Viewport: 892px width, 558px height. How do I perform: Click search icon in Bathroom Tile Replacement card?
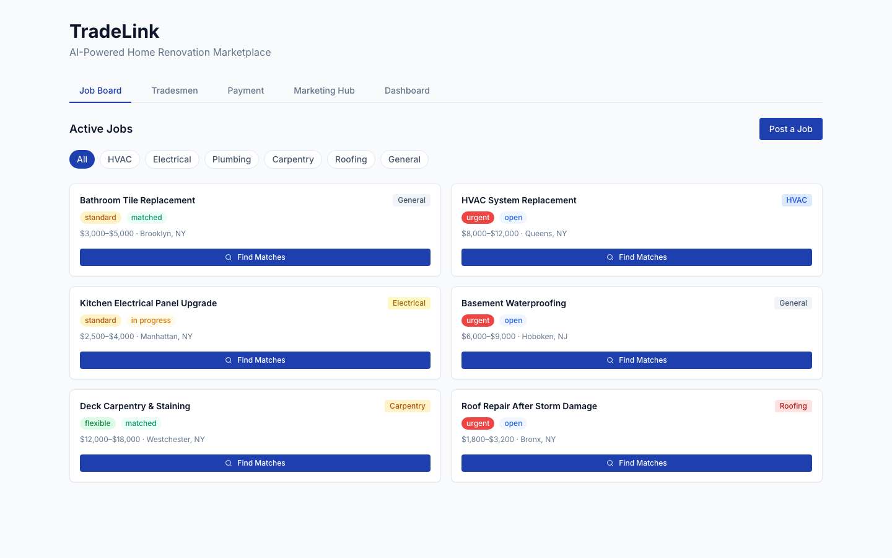click(x=229, y=257)
